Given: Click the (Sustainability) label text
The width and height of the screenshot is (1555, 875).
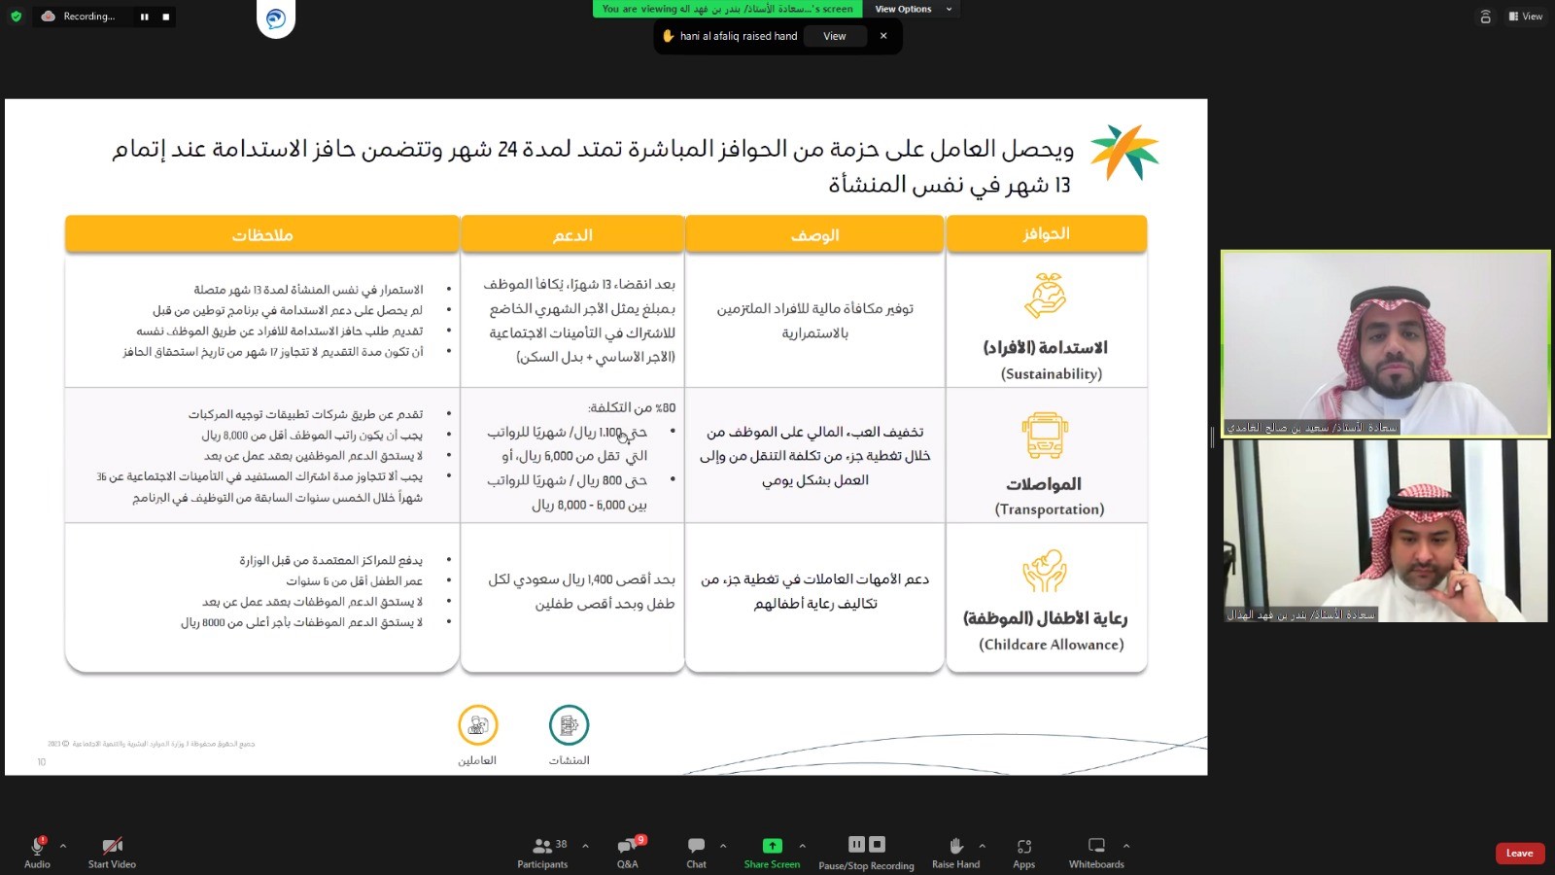Looking at the screenshot, I should [x=1052, y=374].
